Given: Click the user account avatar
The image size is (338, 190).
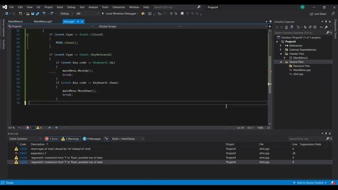Looking at the screenshot, I should [303, 7].
